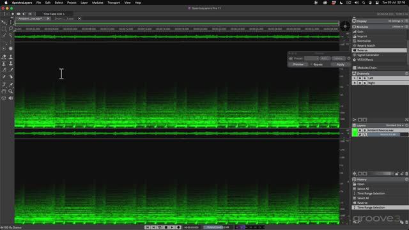The image size is (409, 230).
Task: Hide the Ambient Reverse.wav layer
Action: 360,130
